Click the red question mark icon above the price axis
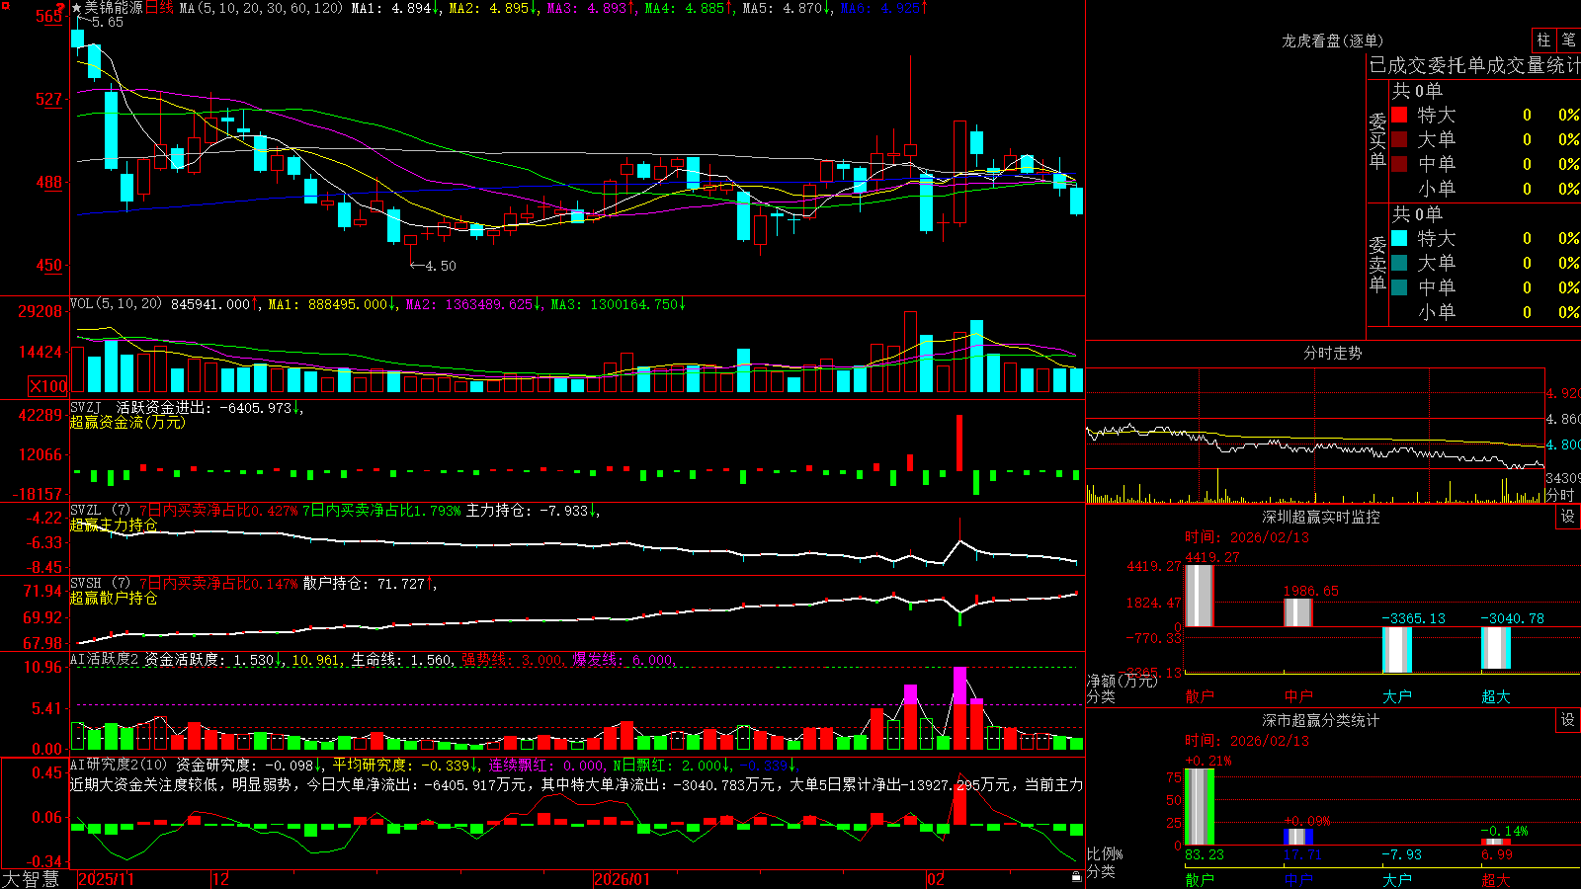The image size is (1581, 889). [x=61, y=9]
